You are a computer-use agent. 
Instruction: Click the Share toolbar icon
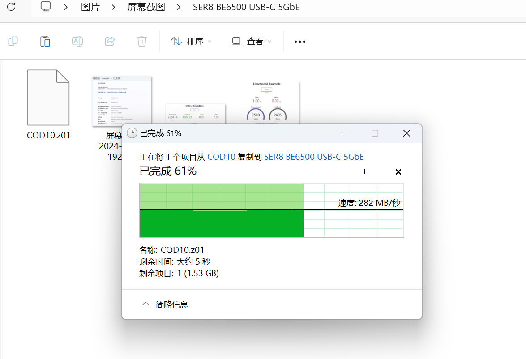[110, 41]
